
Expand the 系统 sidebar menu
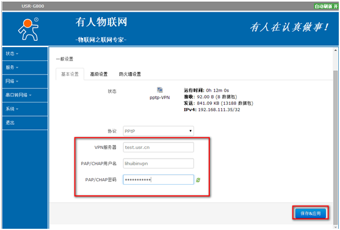(25, 109)
